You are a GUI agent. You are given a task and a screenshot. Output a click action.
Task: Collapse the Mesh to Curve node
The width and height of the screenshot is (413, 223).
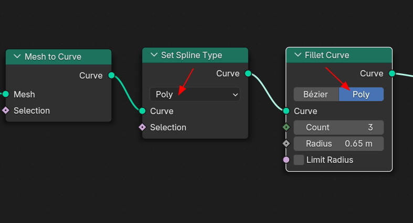click(x=17, y=57)
